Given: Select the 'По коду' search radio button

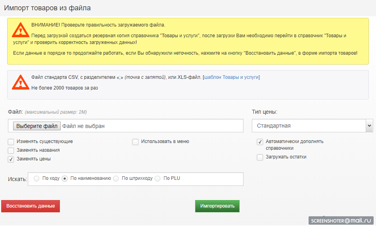Looking at the screenshot, I should pos(36,179).
